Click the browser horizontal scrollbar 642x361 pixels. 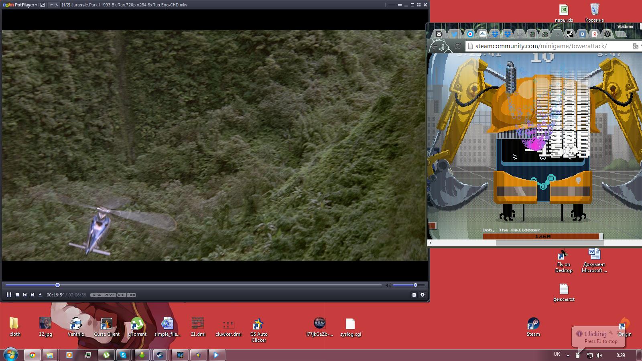tap(550, 243)
